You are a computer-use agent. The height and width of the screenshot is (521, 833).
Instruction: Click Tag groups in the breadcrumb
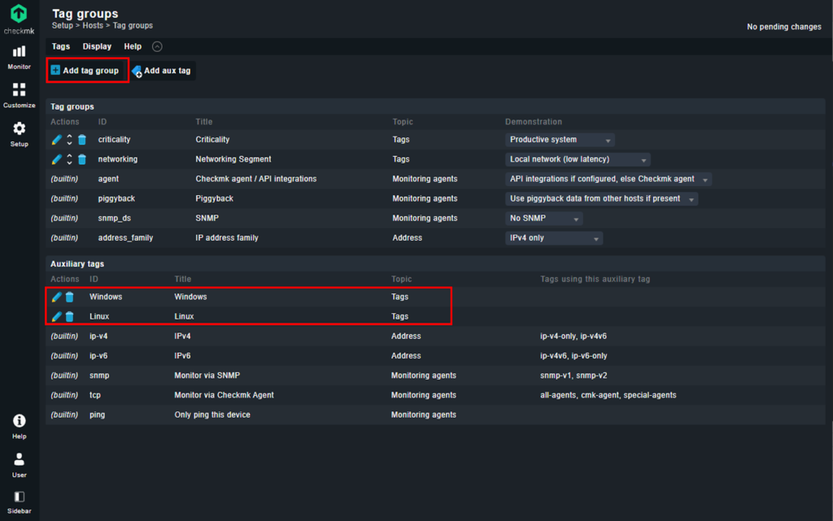(133, 25)
